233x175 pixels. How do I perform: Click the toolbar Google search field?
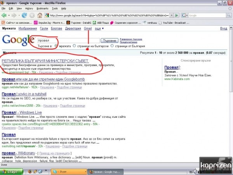pos(207,15)
